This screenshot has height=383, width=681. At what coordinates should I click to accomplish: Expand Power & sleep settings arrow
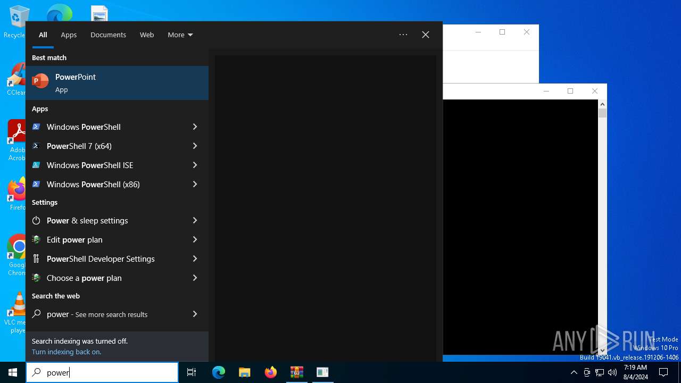click(x=195, y=220)
